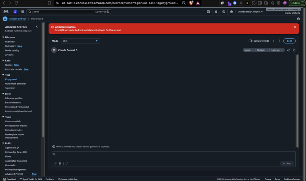Open the AWS settings gear

pos(232,12)
